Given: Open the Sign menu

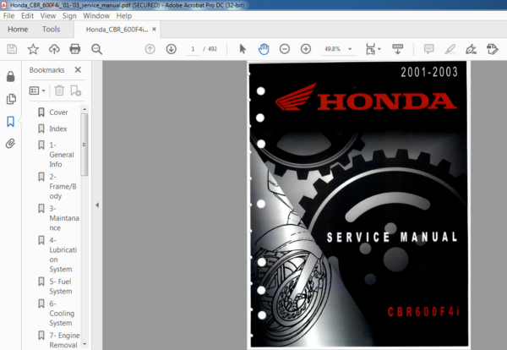Looking at the screenshot, I should coord(69,16).
